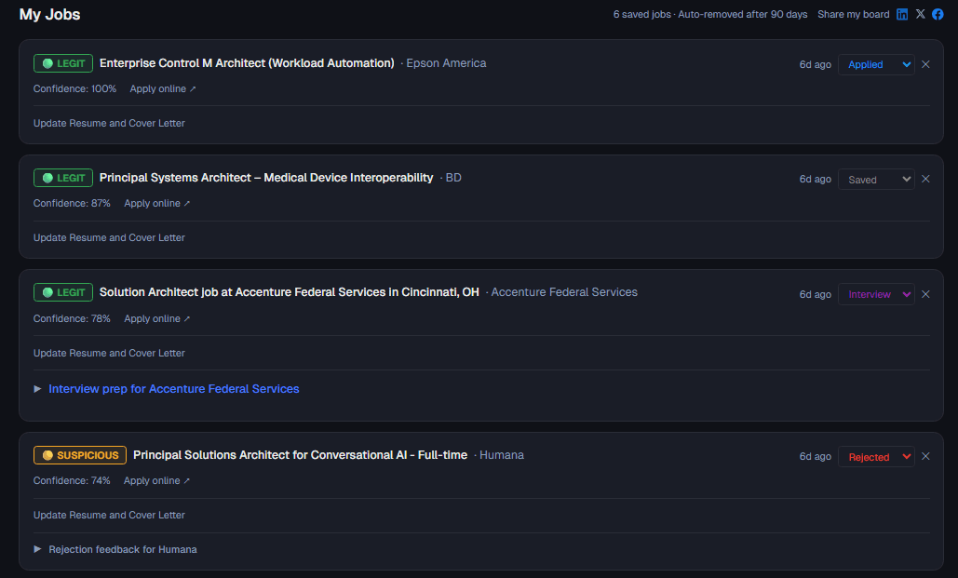Viewport: 958px width, 578px height.
Task: Click 6 saved jobs auto-removed notice
Action: tap(710, 14)
